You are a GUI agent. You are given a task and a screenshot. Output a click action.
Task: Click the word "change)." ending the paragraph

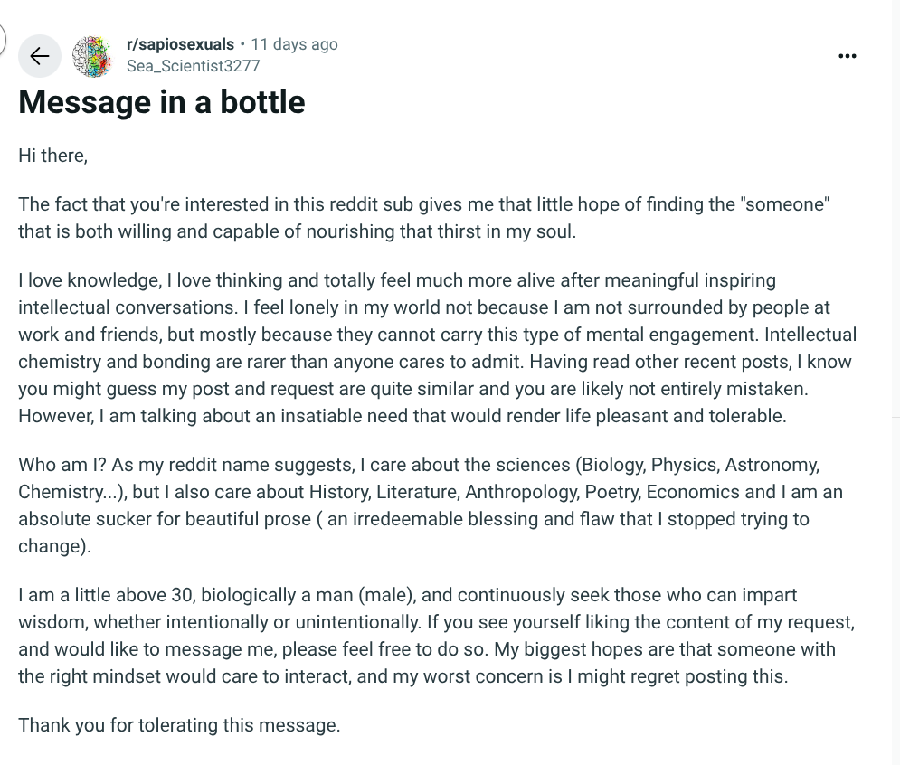tap(54, 546)
